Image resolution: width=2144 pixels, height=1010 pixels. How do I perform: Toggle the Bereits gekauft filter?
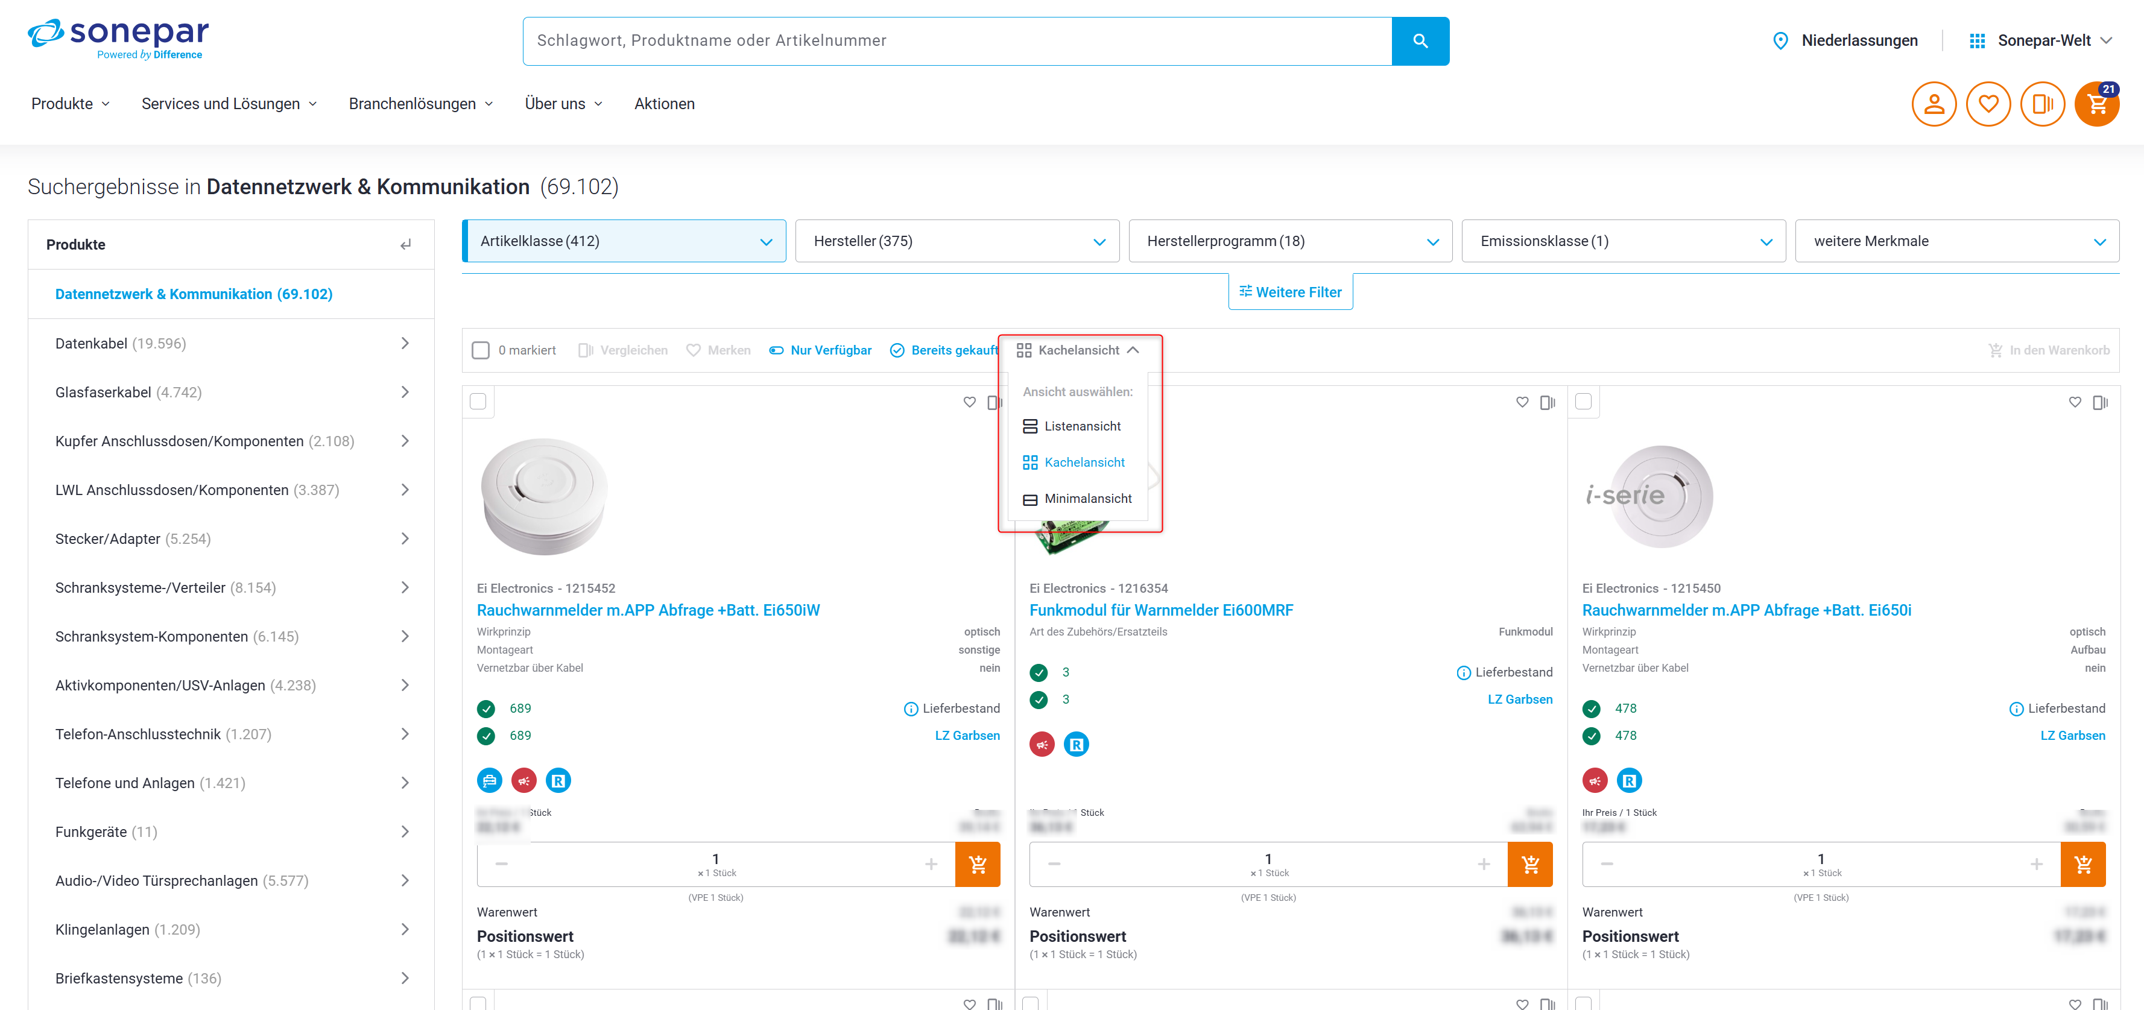tap(944, 350)
